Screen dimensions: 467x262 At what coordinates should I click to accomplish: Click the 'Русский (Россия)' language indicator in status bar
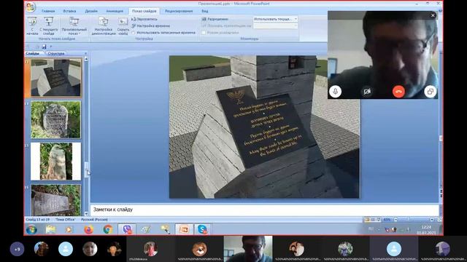pos(94,220)
